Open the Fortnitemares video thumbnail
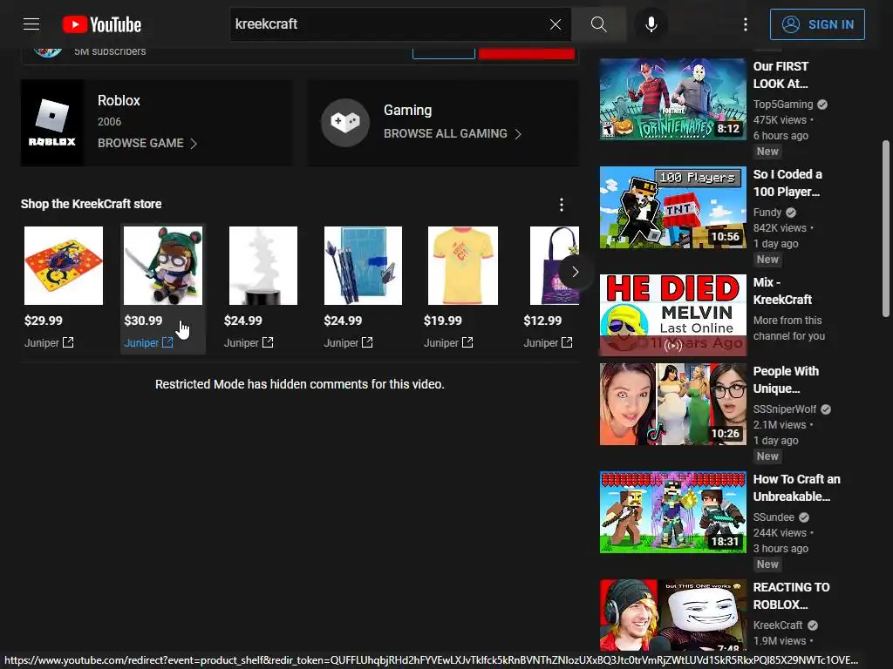893x669 pixels. 672,99
